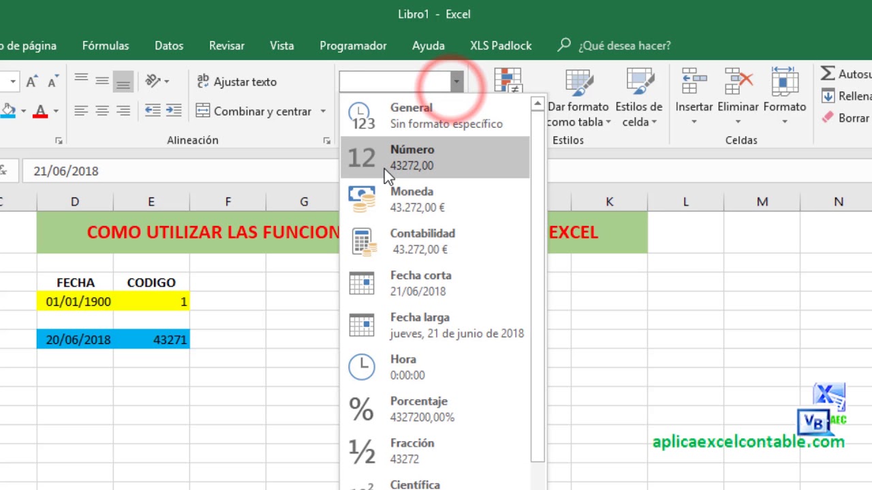
Task: Expand the Eliminar dropdown arrow
Action: [x=738, y=122]
